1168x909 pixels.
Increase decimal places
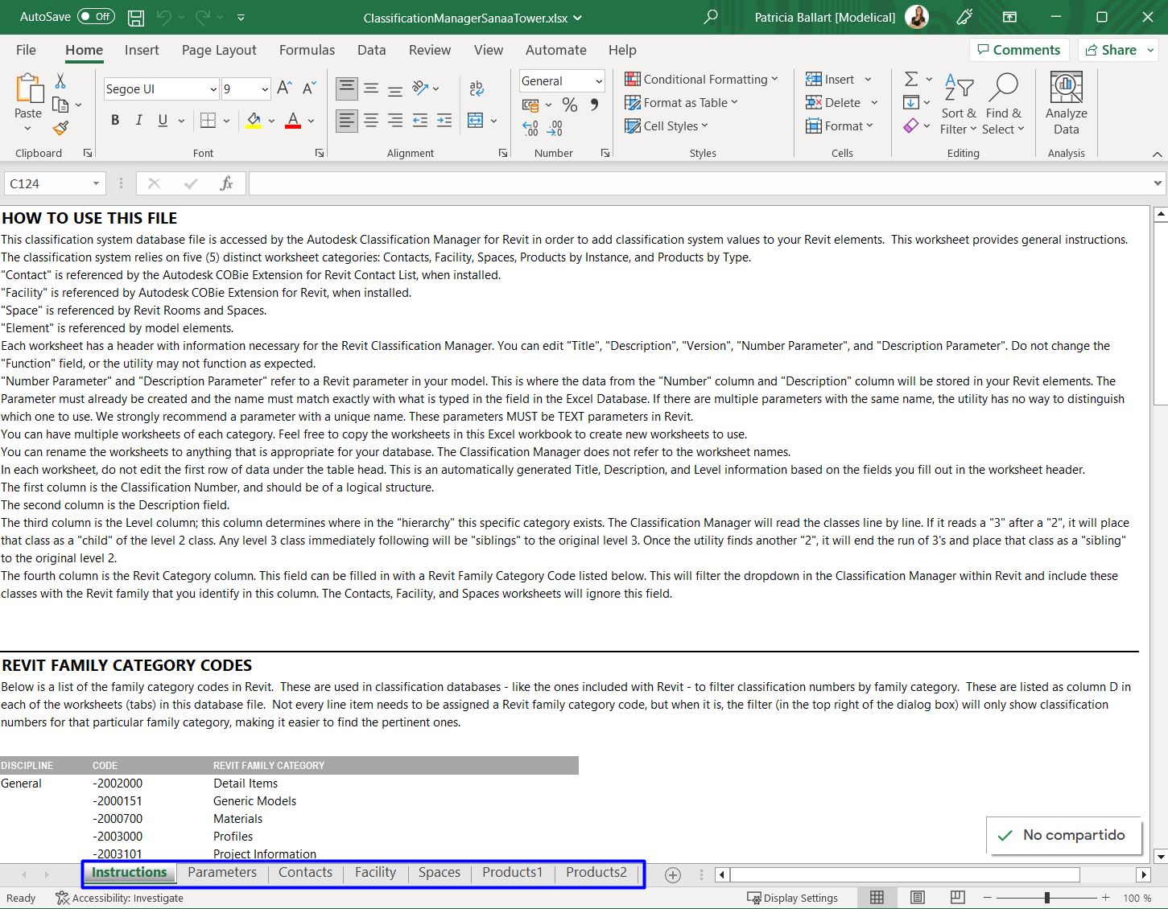click(530, 129)
